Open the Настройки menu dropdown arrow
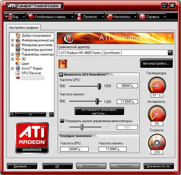The image size is (181, 175). 135,17
